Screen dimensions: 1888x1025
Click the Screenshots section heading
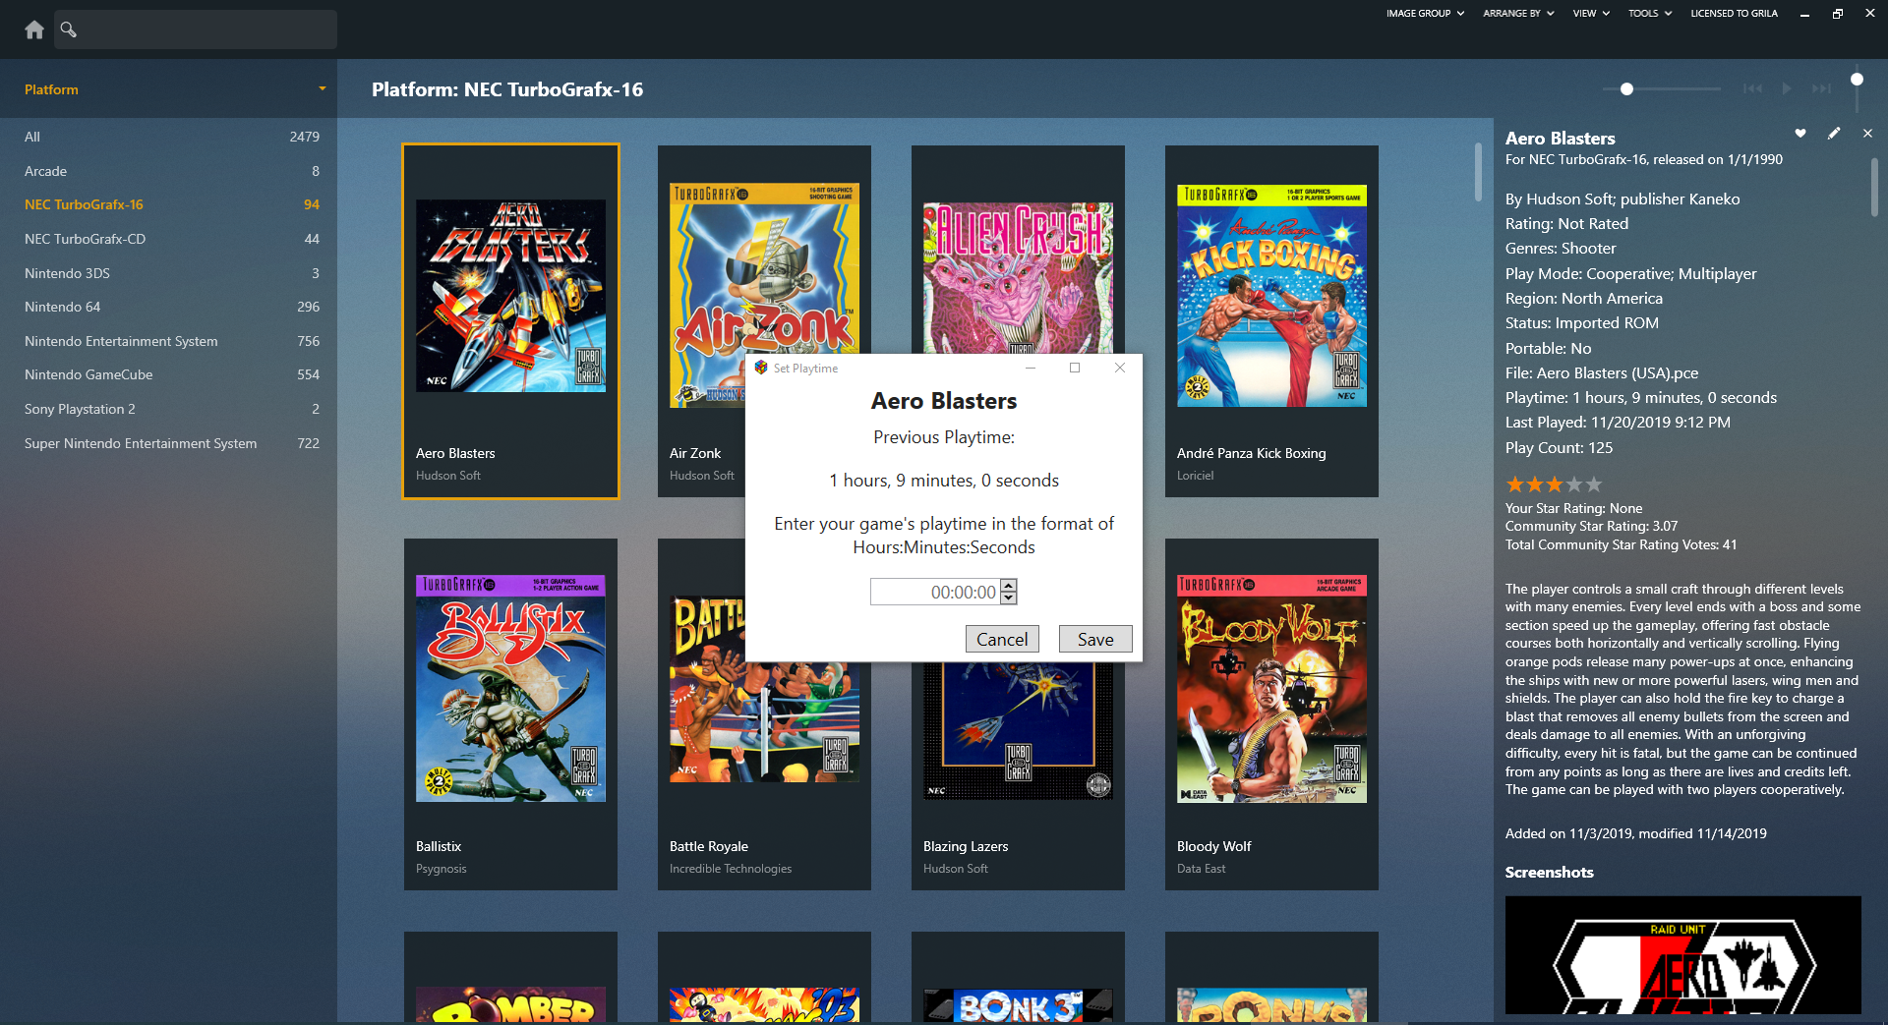(x=1549, y=872)
